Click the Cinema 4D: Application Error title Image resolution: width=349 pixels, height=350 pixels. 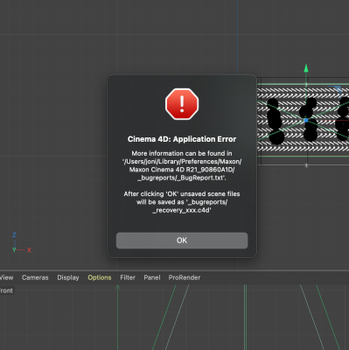[182, 139]
